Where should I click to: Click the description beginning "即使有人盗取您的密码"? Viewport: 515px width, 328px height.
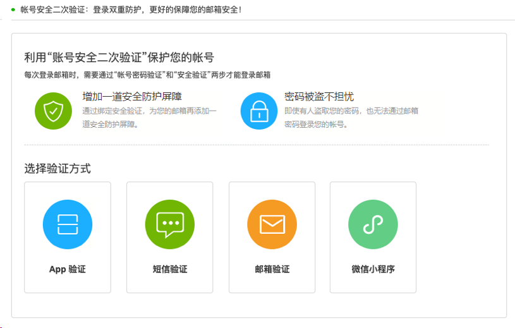click(x=351, y=117)
